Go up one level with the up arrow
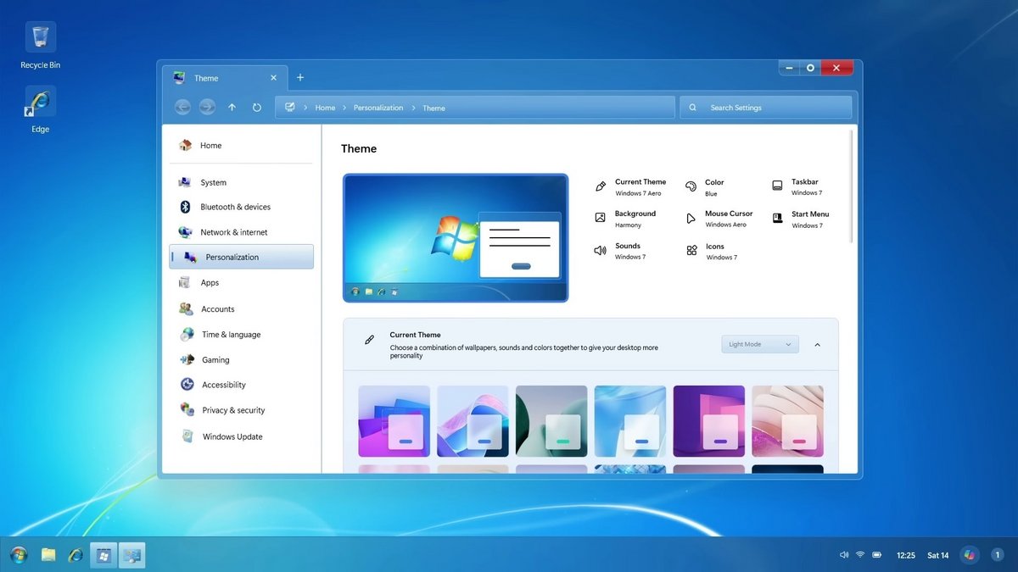Image resolution: width=1018 pixels, height=572 pixels. point(232,108)
